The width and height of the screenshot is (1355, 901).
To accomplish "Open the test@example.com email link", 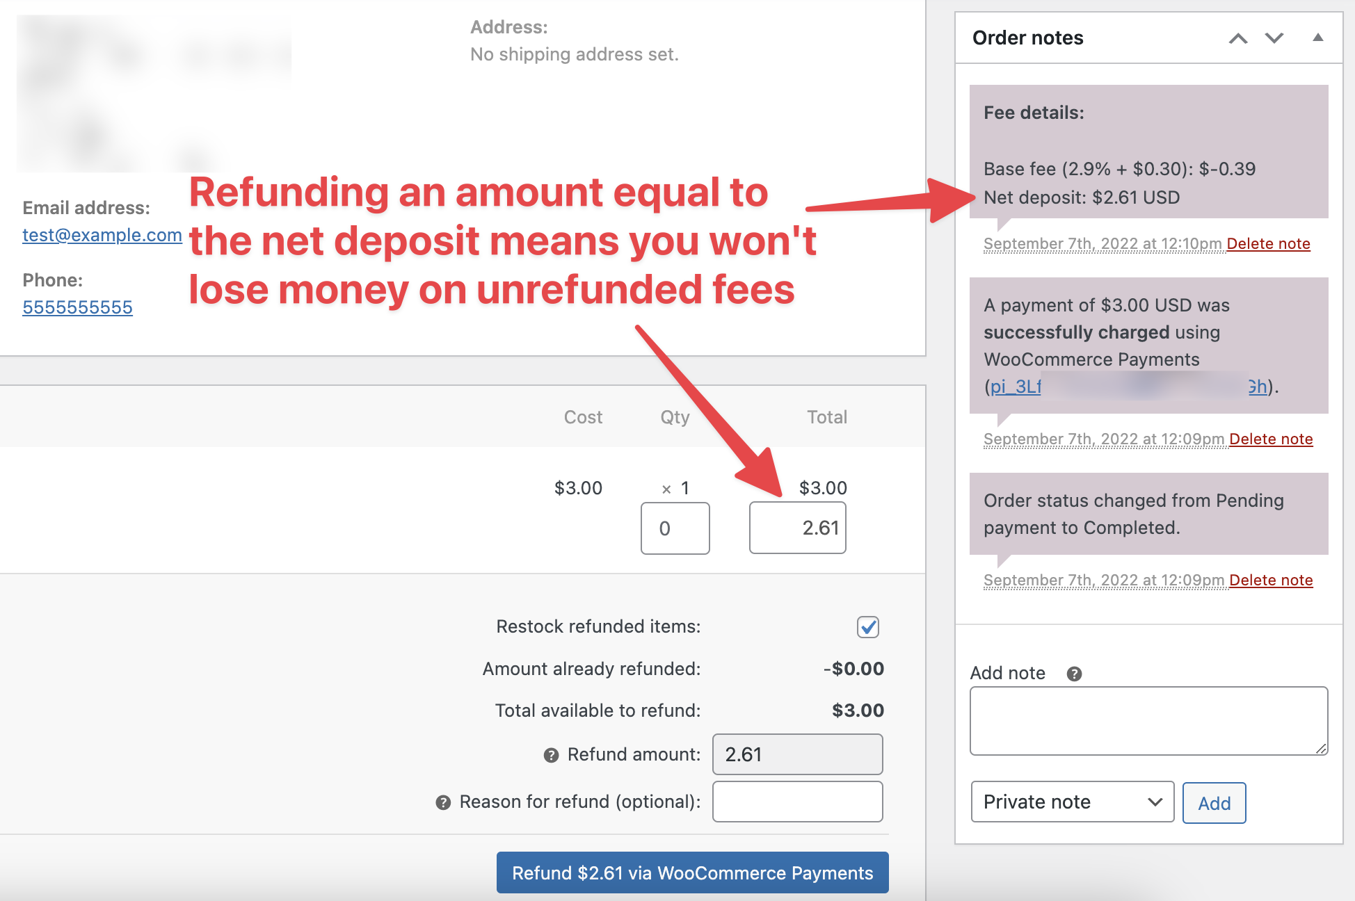I will point(102,236).
